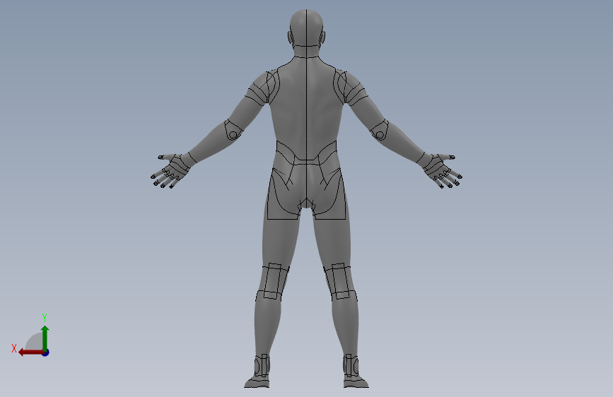Select the gray plane quadrant of the triad

point(35,342)
